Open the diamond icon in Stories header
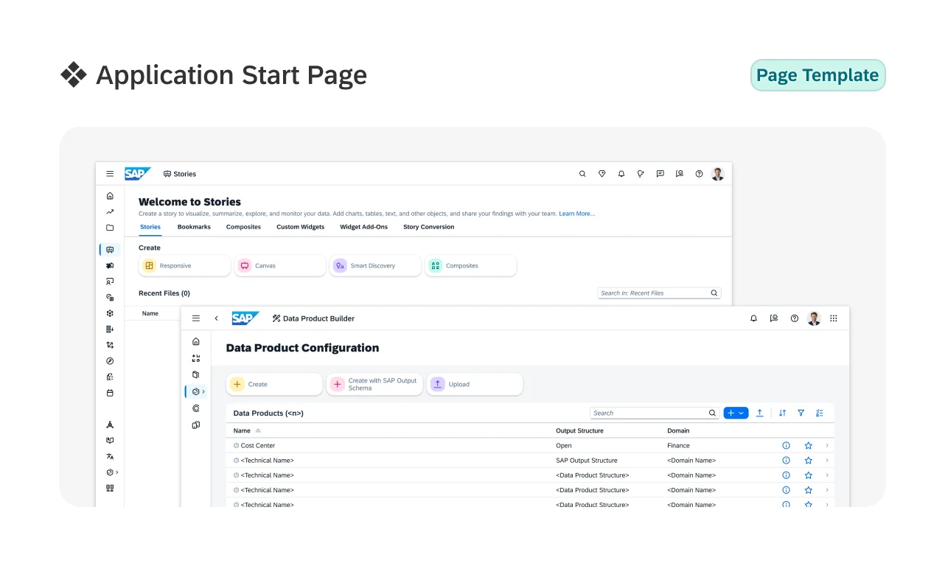This screenshot has width=945, height=566. click(602, 174)
